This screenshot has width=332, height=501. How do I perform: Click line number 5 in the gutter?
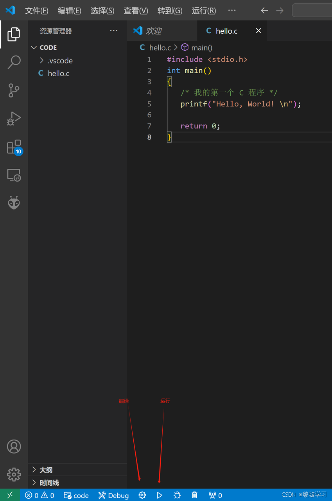click(x=149, y=104)
